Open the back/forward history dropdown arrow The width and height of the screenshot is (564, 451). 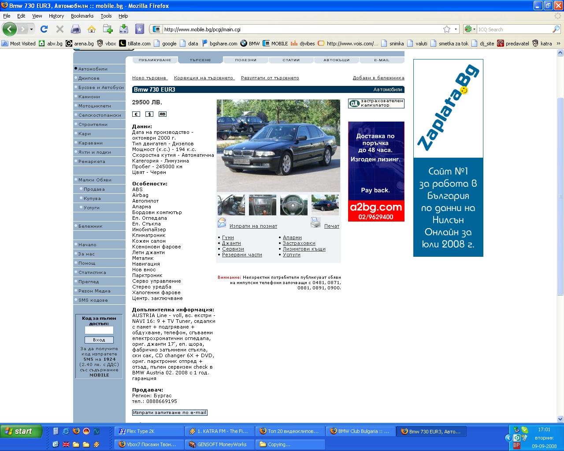tap(31, 29)
